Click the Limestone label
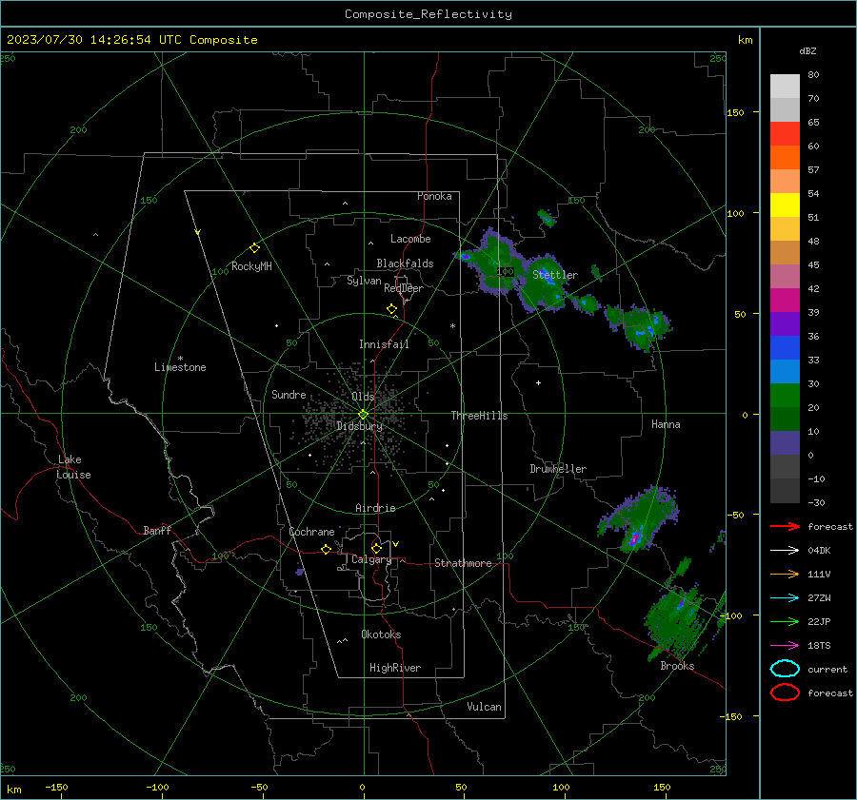This screenshot has height=800, width=857. [x=180, y=367]
